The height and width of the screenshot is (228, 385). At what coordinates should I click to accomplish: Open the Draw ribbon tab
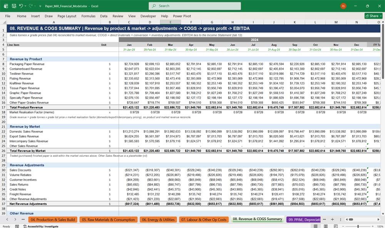tap(49, 16)
